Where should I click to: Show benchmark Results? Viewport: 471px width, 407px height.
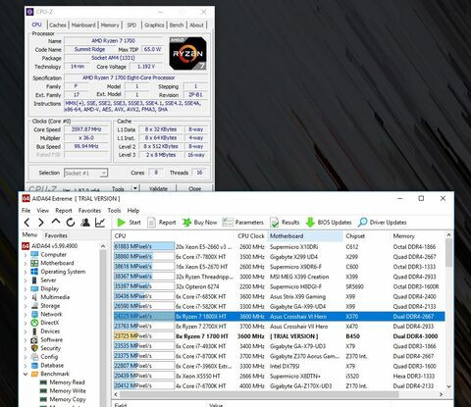[274, 223]
